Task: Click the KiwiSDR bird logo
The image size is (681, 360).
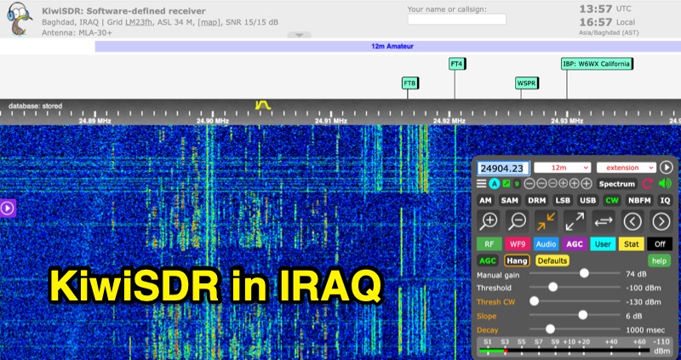Action: coord(20,18)
